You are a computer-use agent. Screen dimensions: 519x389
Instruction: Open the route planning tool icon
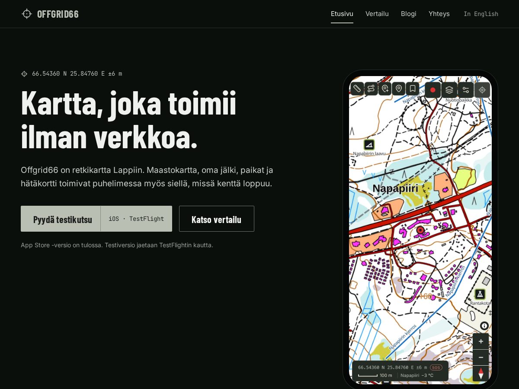[x=371, y=89]
